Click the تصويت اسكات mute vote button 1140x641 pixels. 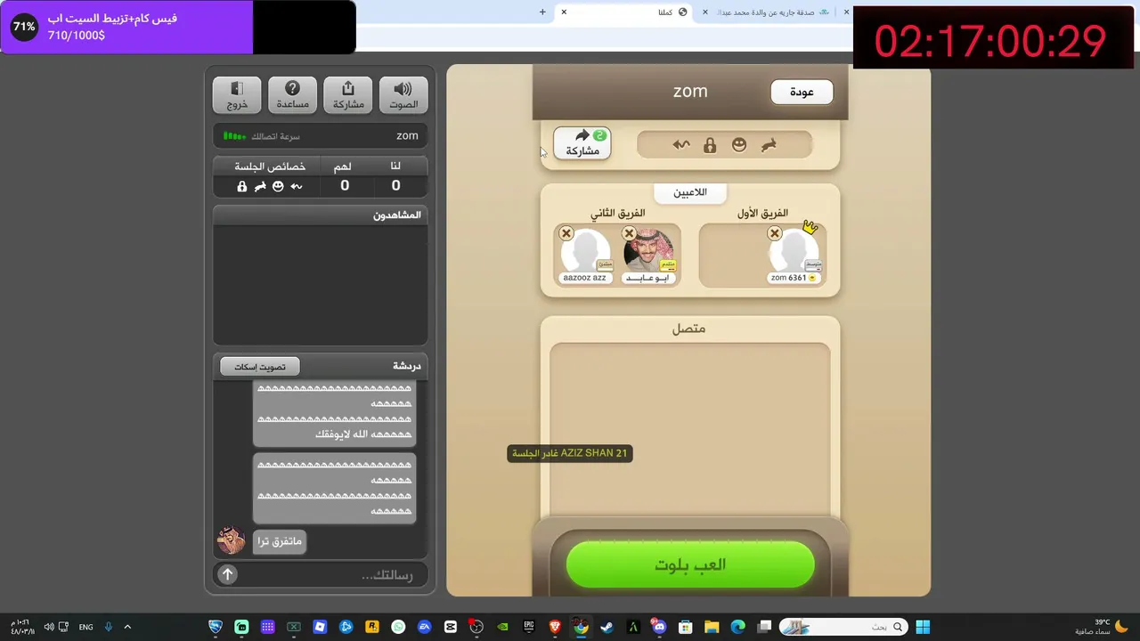click(x=260, y=366)
